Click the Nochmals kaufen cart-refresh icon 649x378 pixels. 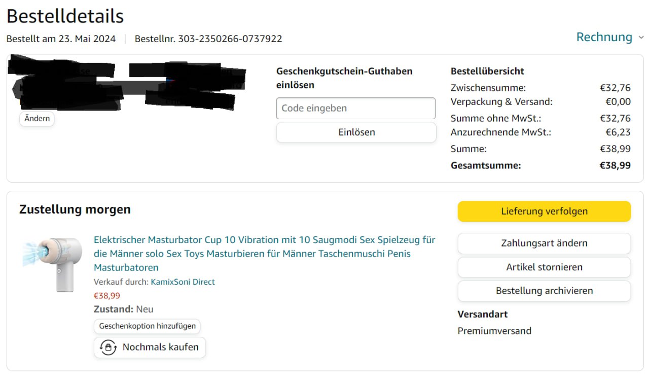108,348
